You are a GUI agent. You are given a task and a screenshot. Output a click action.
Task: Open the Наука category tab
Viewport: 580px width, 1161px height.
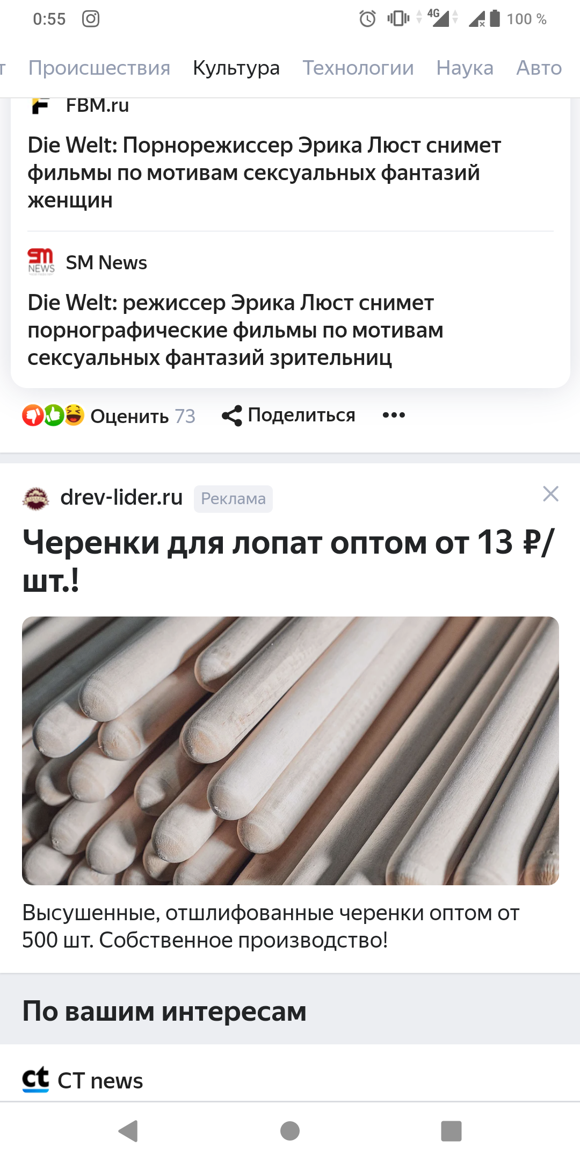click(465, 68)
